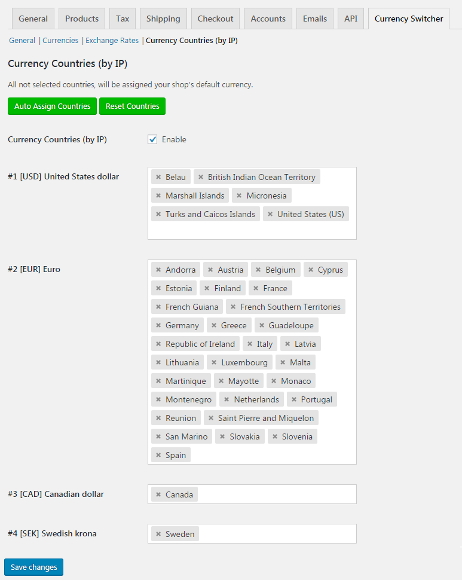The image size is (462, 580).
Task: Click inside the Canadian dollar countries field
Action: pos(277,494)
